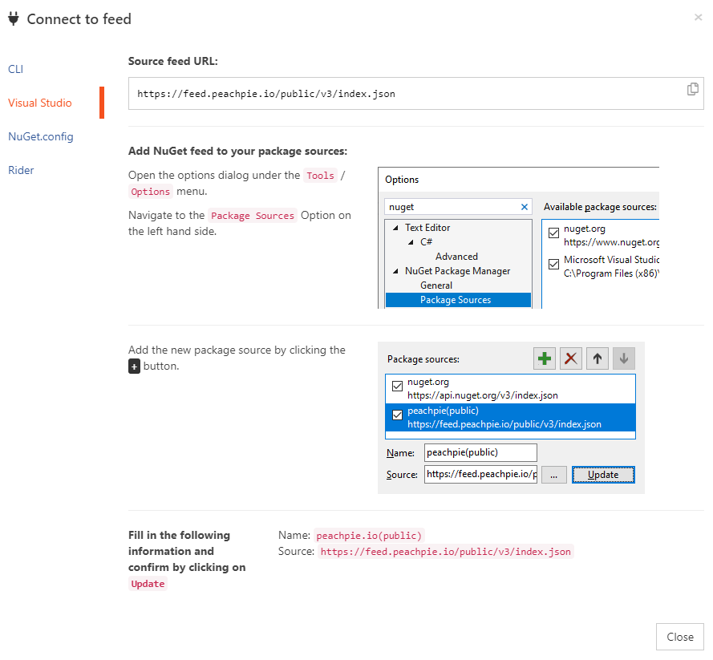This screenshot has width=713, height=660.
Task: Clear the nuget search box with X
Action: coord(525,207)
